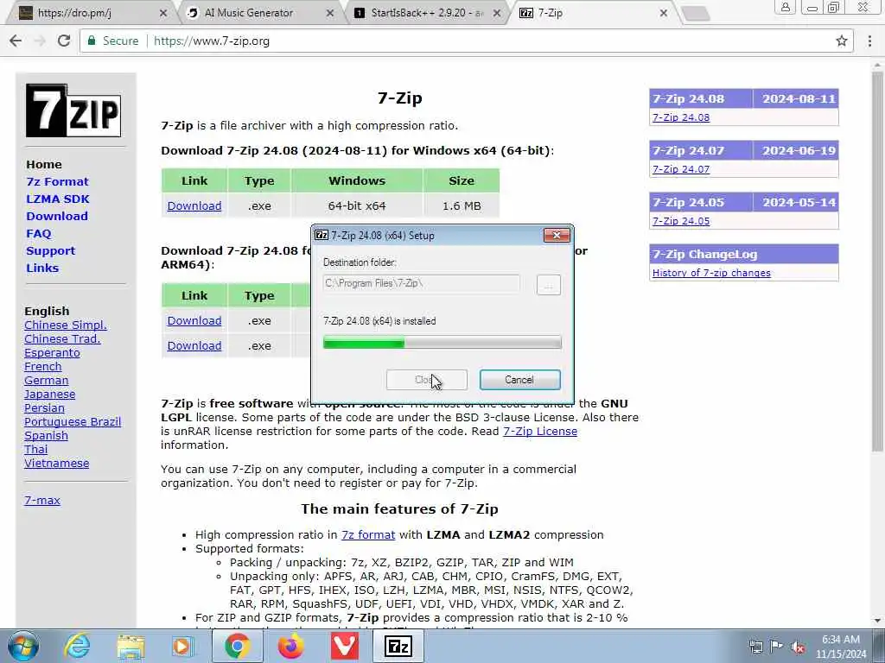Open the 7z format features link
The image size is (885, 663).
point(368,535)
